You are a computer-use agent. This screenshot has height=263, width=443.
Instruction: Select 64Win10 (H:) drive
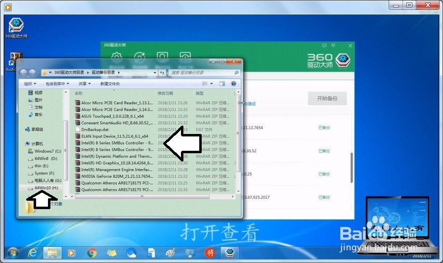(x=43, y=188)
